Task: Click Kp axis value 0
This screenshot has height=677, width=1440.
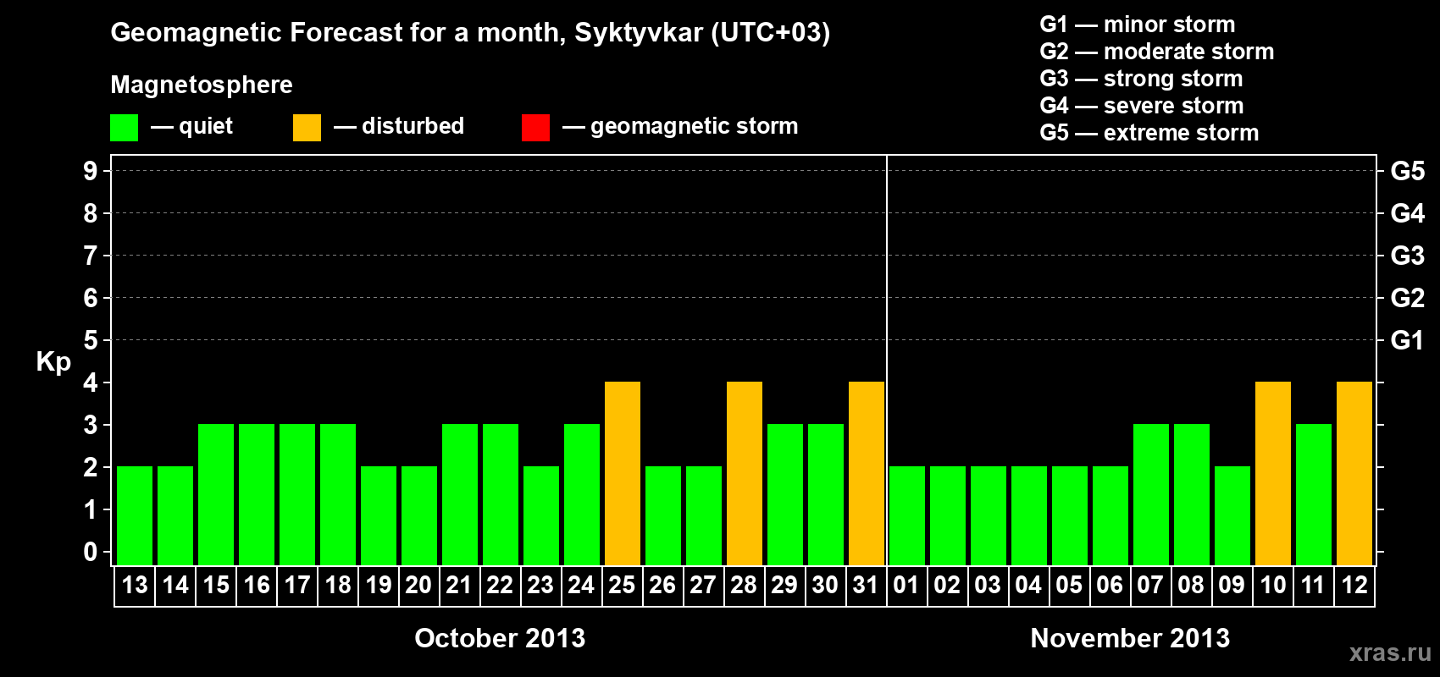Action: tap(91, 552)
